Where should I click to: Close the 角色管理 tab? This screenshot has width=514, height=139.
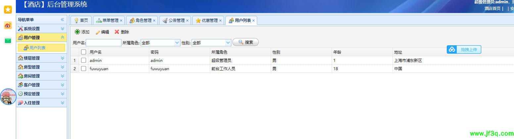point(154,21)
